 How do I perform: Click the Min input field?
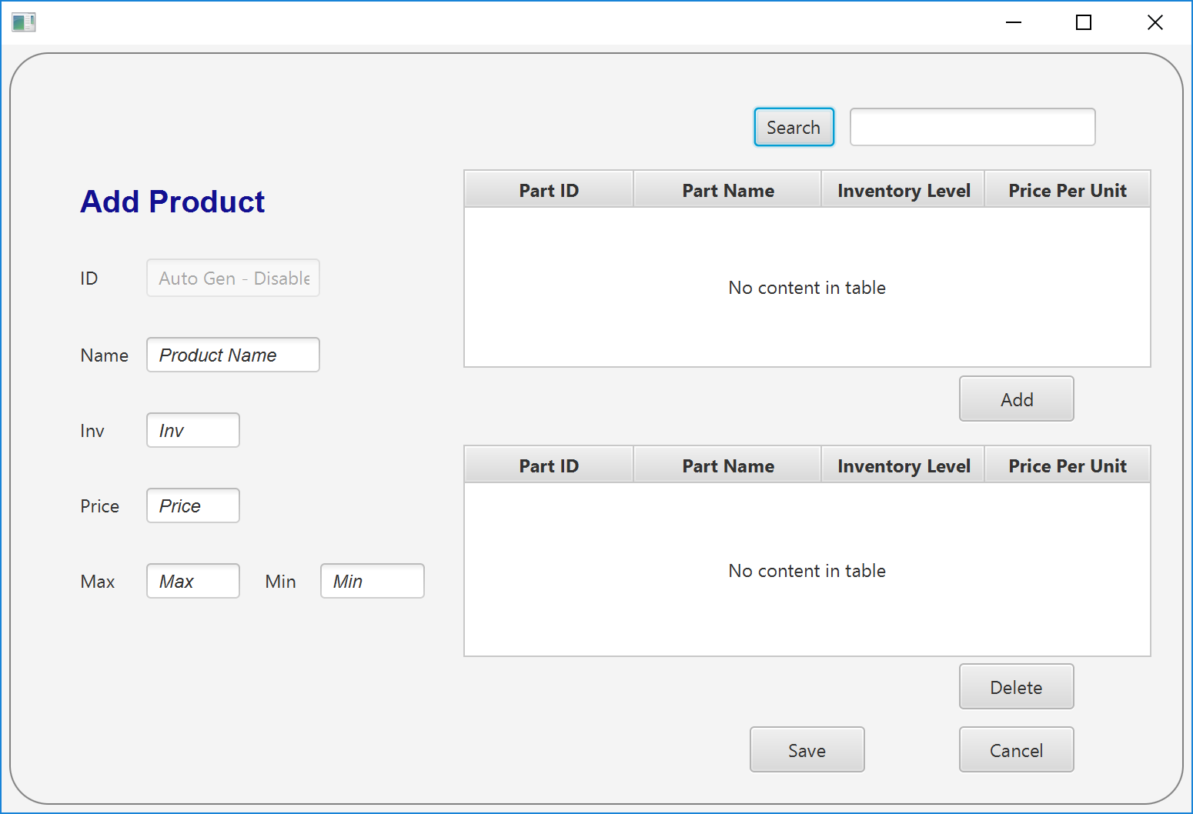pyautogui.click(x=372, y=581)
